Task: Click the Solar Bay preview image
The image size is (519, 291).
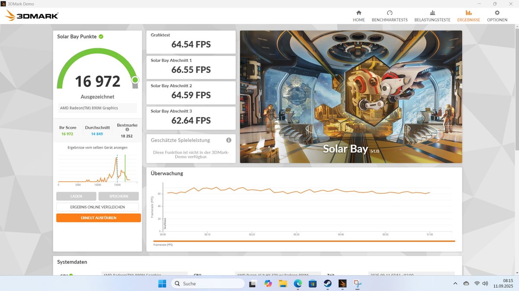Action: (x=351, y=96)
